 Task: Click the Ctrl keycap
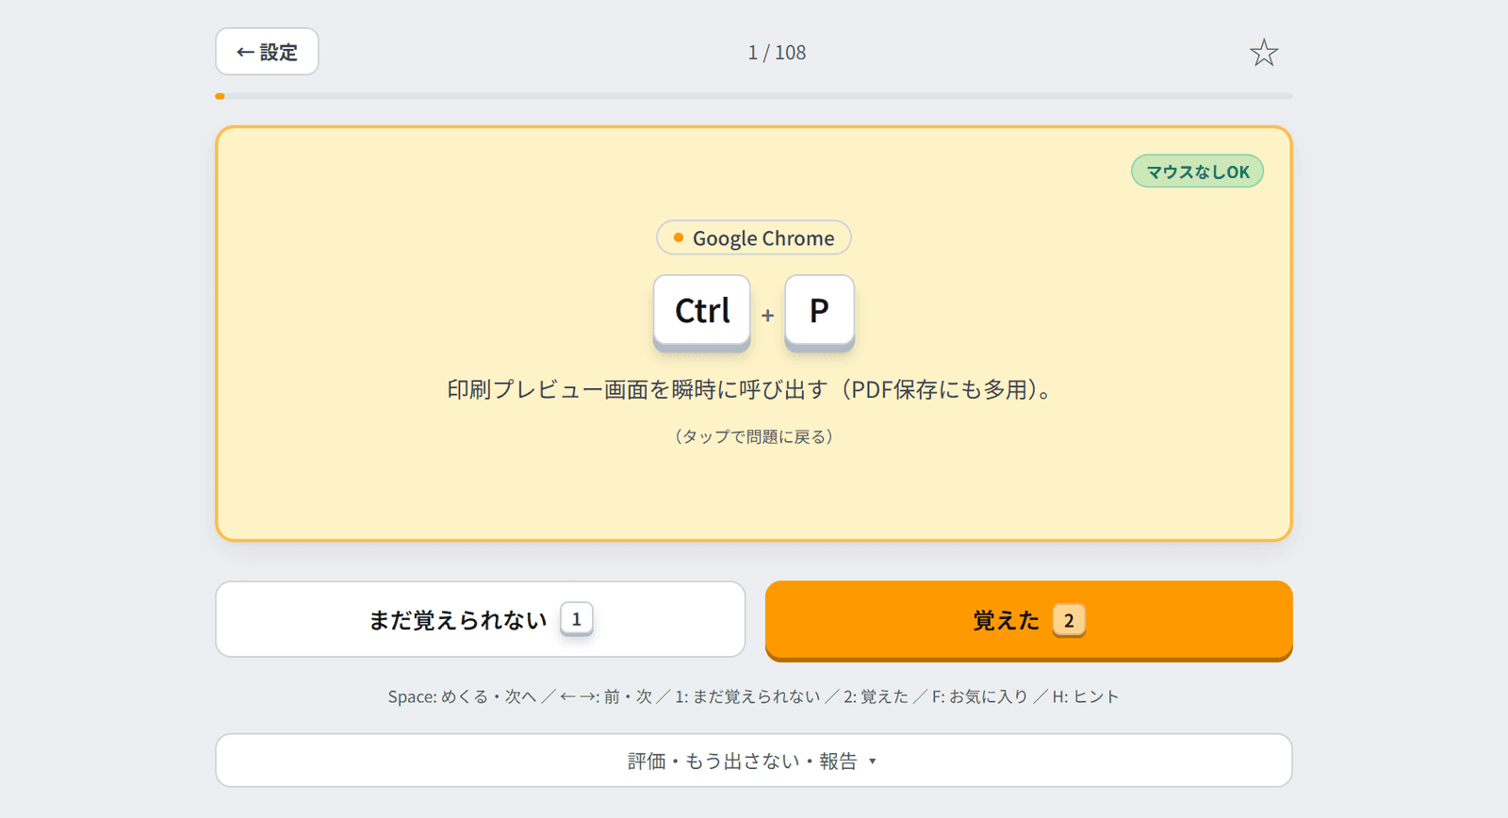point(702,312)
